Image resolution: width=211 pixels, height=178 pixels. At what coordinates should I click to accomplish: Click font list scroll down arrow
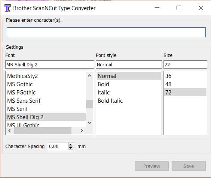click(x=90, y=123)
